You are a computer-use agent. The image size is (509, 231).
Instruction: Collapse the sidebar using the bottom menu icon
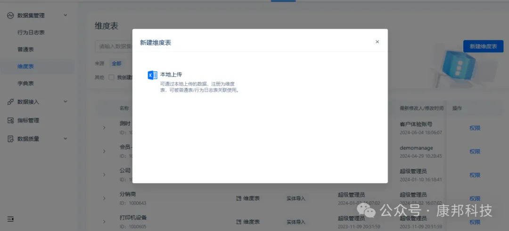tap(10, 219)
